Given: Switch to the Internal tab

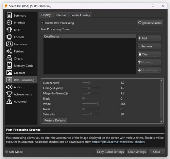Looking at the screenshot, I should tap(61, 15).
